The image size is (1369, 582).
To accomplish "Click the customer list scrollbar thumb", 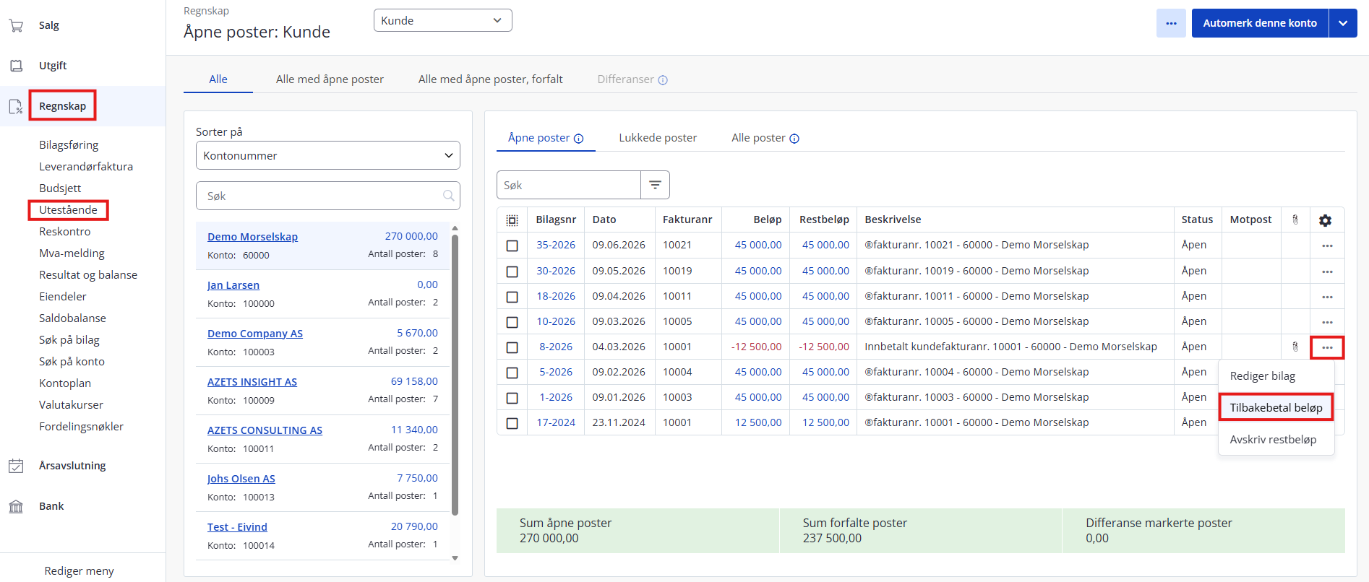I will pos(455,374).
